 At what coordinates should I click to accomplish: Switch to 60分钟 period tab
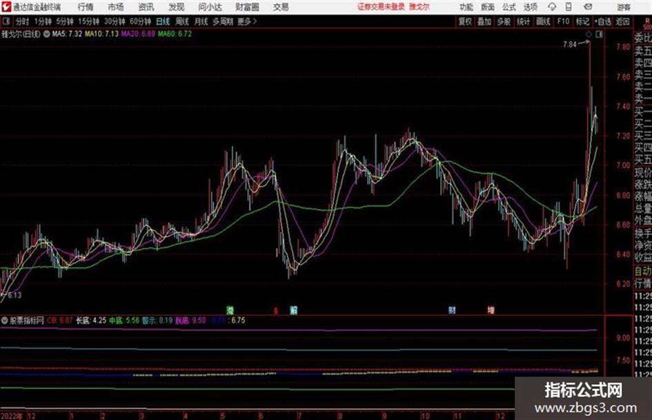(x=140, y=21)
